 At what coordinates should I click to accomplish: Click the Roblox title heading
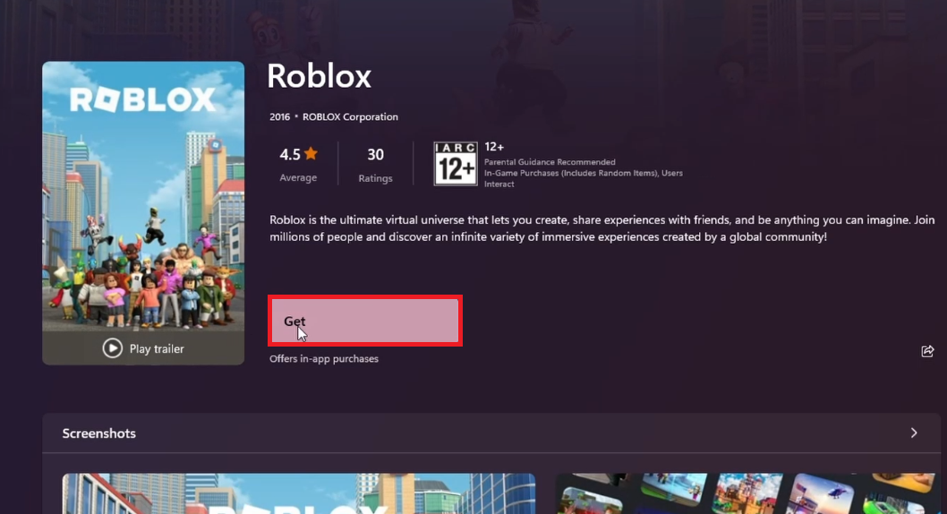pos(319,76)
